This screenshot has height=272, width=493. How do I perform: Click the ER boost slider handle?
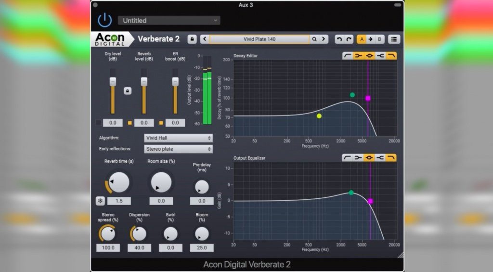(175, 81)
